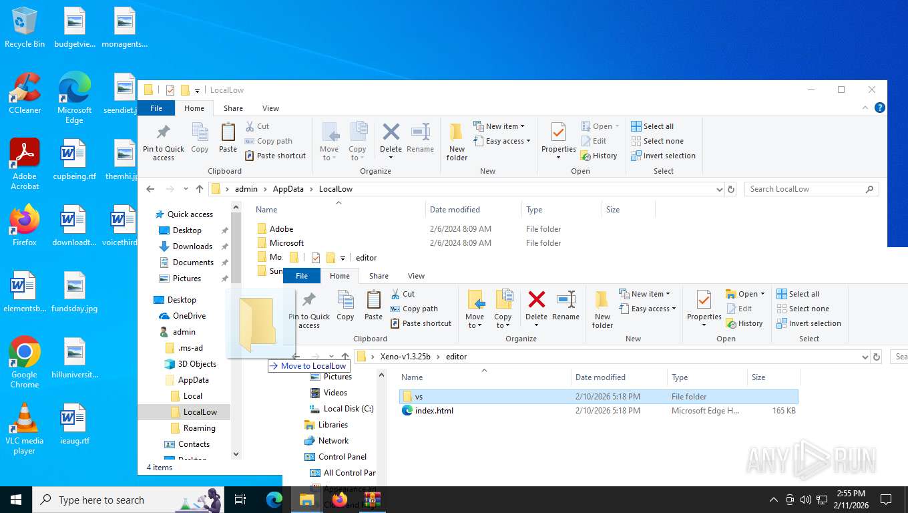Click New folder in editor window
The image size is (908, 513).
[x=602, y=310]
